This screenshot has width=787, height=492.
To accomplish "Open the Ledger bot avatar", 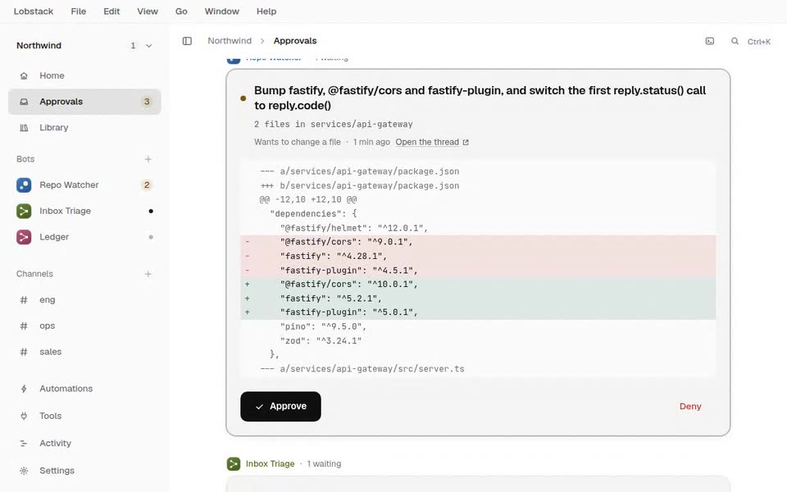I will 24,237.
